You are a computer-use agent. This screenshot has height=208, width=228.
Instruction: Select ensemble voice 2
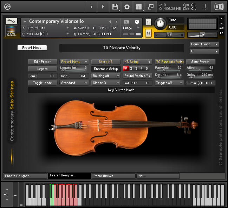[x=131, y=69]
